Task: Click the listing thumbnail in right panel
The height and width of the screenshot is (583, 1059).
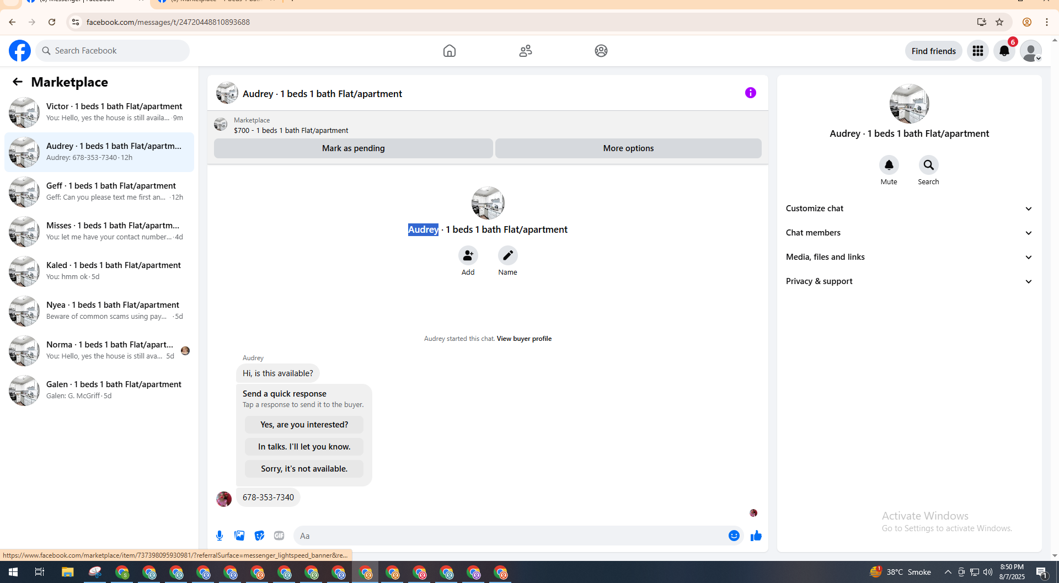Action: coord(910,104)
